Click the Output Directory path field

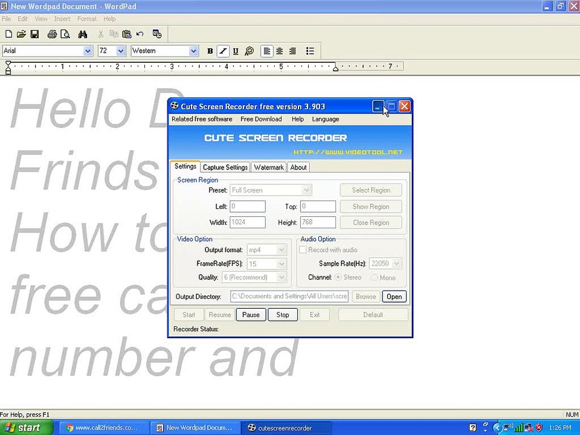[289, 296]
